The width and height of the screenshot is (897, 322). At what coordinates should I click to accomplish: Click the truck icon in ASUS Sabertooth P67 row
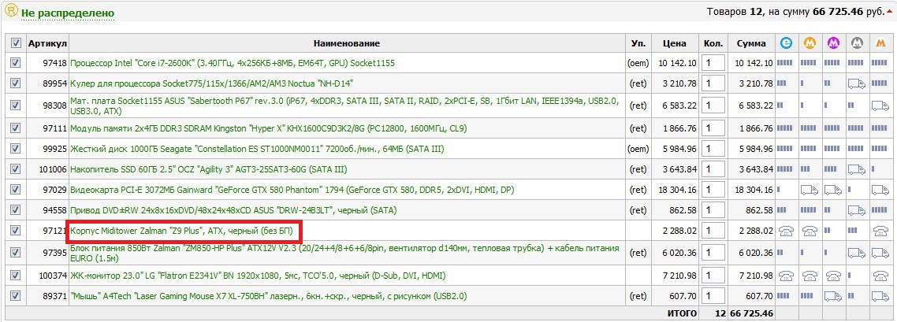point(880,105)
